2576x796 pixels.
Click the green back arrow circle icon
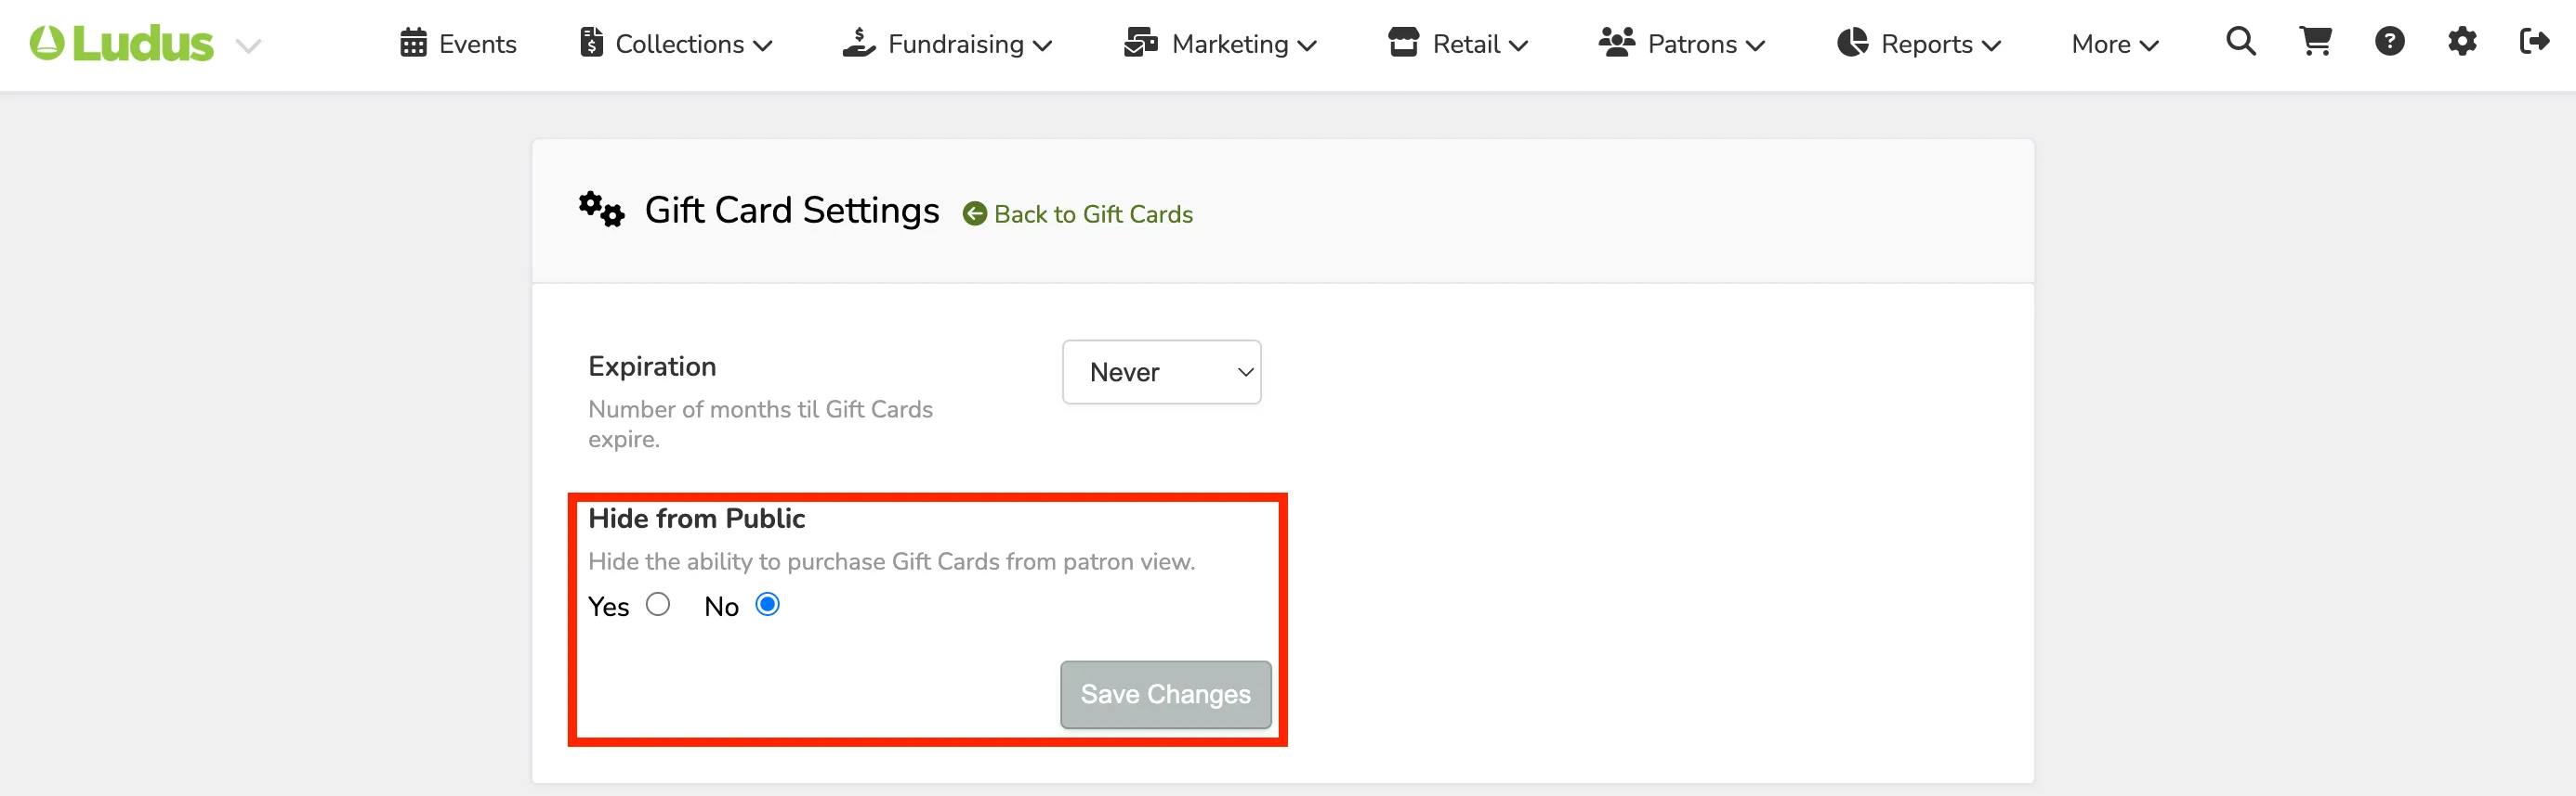pos(974,213)
